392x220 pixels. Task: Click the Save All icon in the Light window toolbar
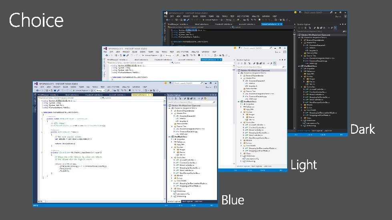[x=127, y=55]
